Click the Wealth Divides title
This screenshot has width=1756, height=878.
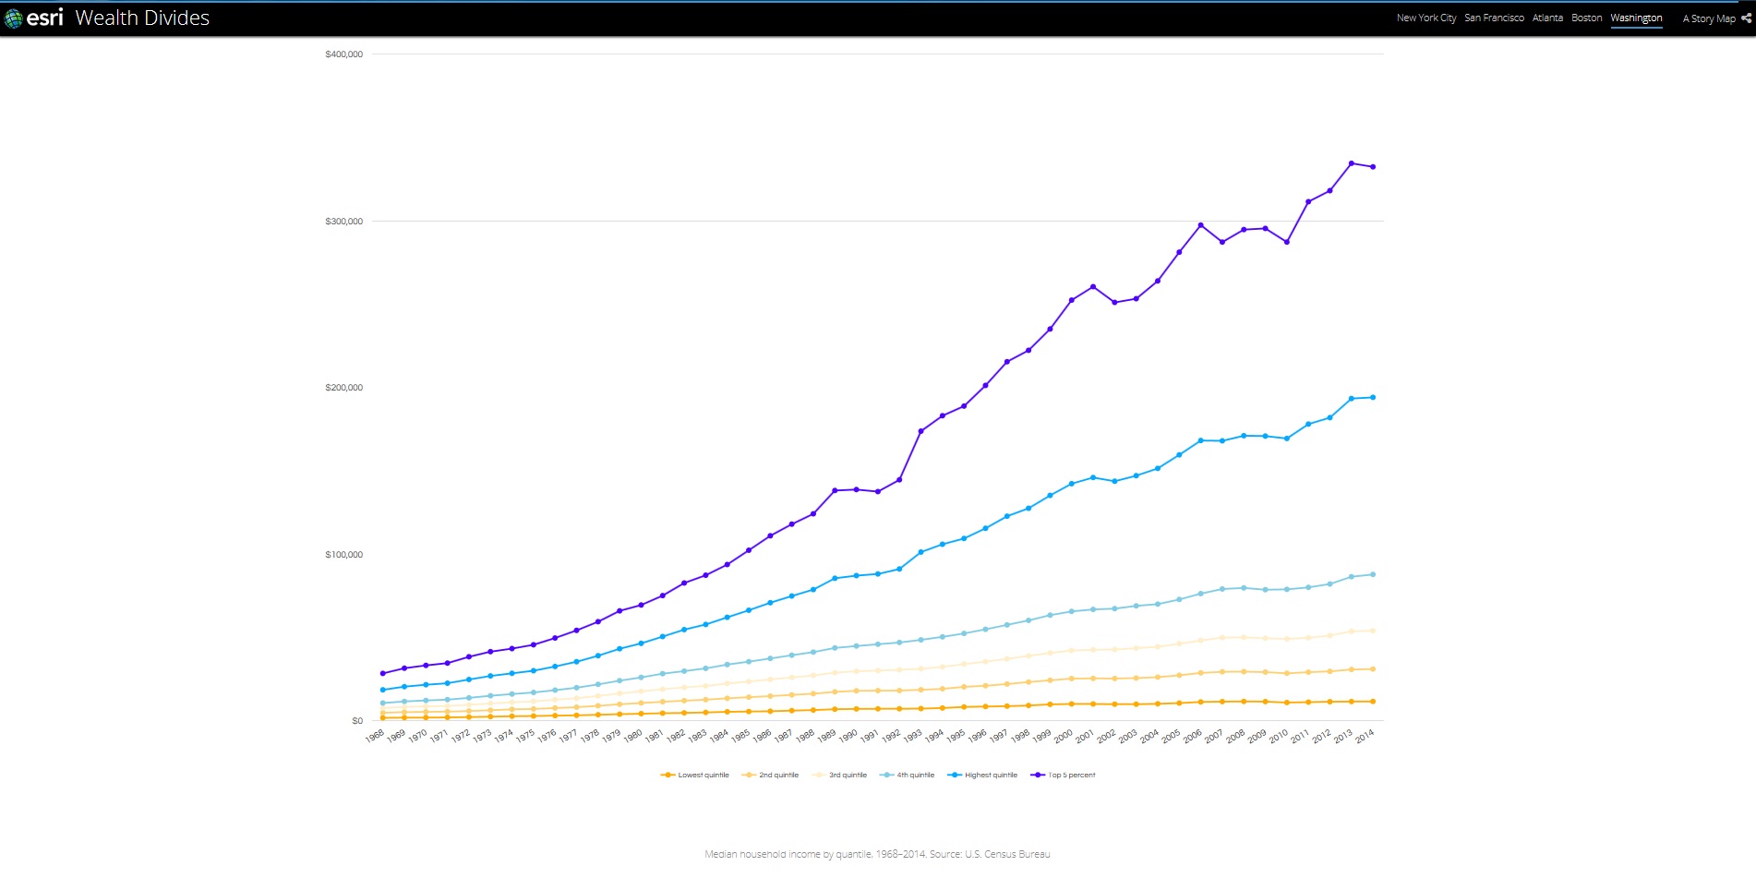(x=142, y=18)
